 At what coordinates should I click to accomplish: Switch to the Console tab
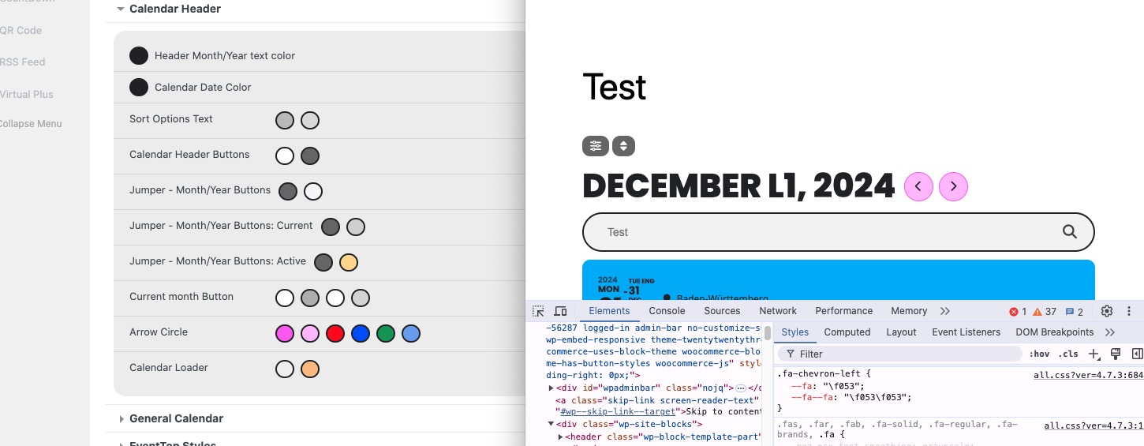667,311
